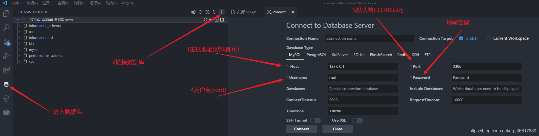Click the Timezone field showing +00:00

(363, 111)
